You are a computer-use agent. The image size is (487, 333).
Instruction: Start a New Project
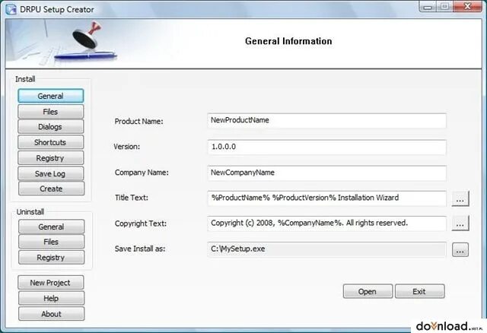[51, 282]
